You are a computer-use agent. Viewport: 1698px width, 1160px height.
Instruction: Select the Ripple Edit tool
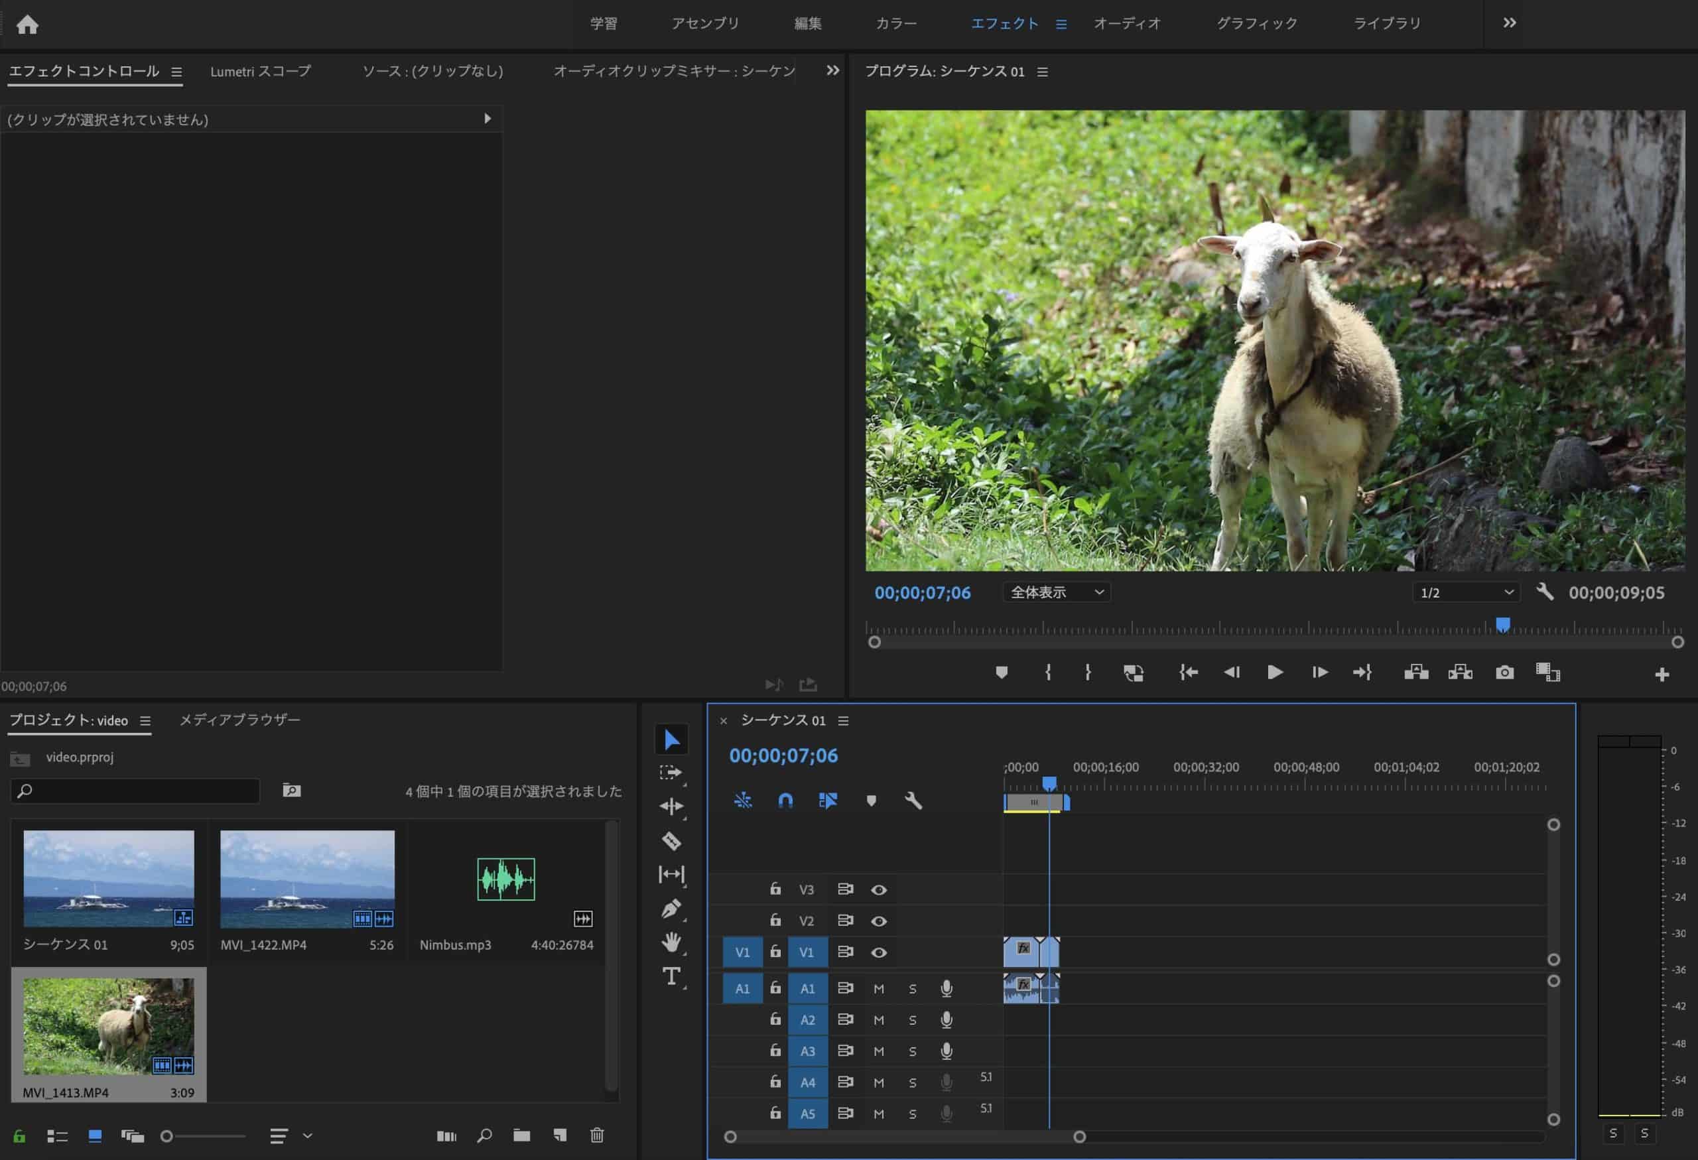pos(671,806)
